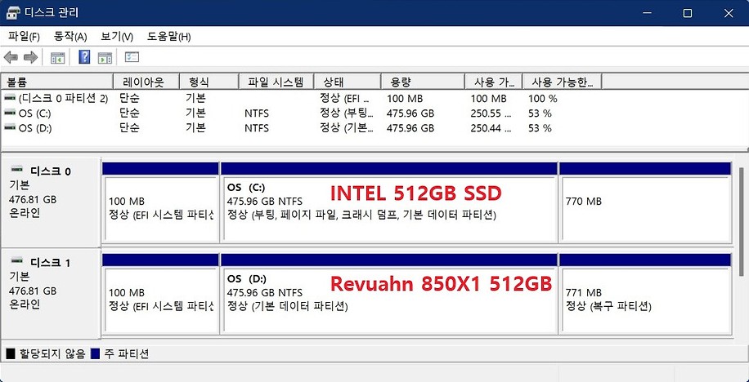The image size is (749, 382).
Task: Maximize the Disk Management window
Action: [688, 13]
